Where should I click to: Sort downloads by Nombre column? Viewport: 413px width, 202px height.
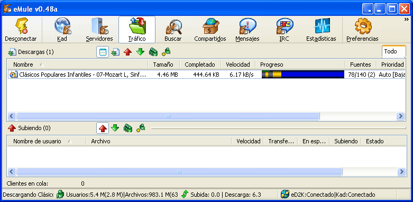[77, 65]
